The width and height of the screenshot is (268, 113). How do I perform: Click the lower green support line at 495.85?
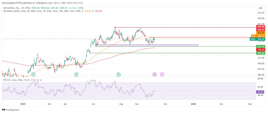[173, 53]
